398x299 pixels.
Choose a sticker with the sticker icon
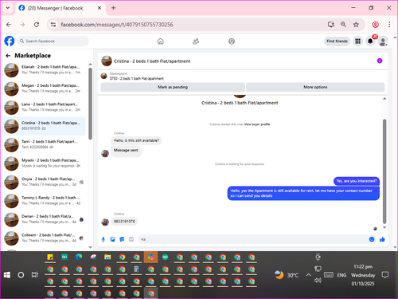(122, 239)
